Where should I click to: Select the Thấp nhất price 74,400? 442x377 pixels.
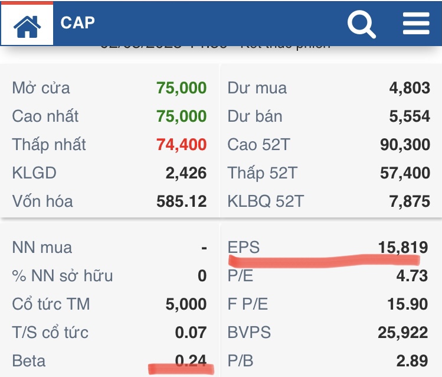coord(181,145)
